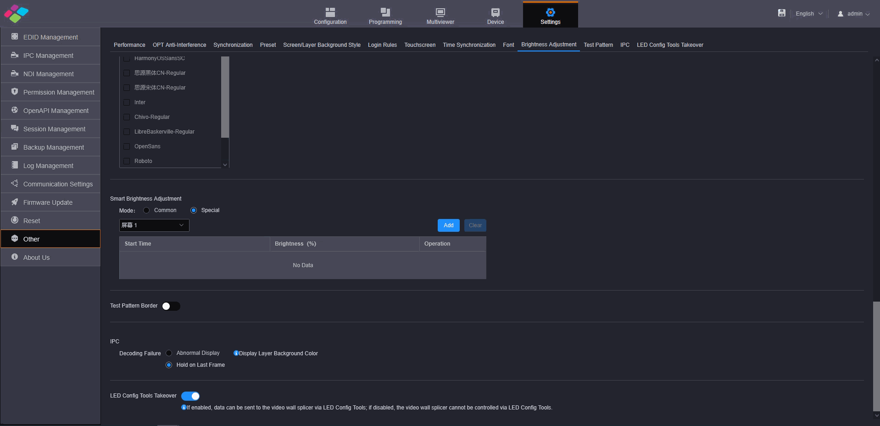The image size is (880, 426).
Task: Click the page scroll-up arrow
Action: click(x=876, y=60)
